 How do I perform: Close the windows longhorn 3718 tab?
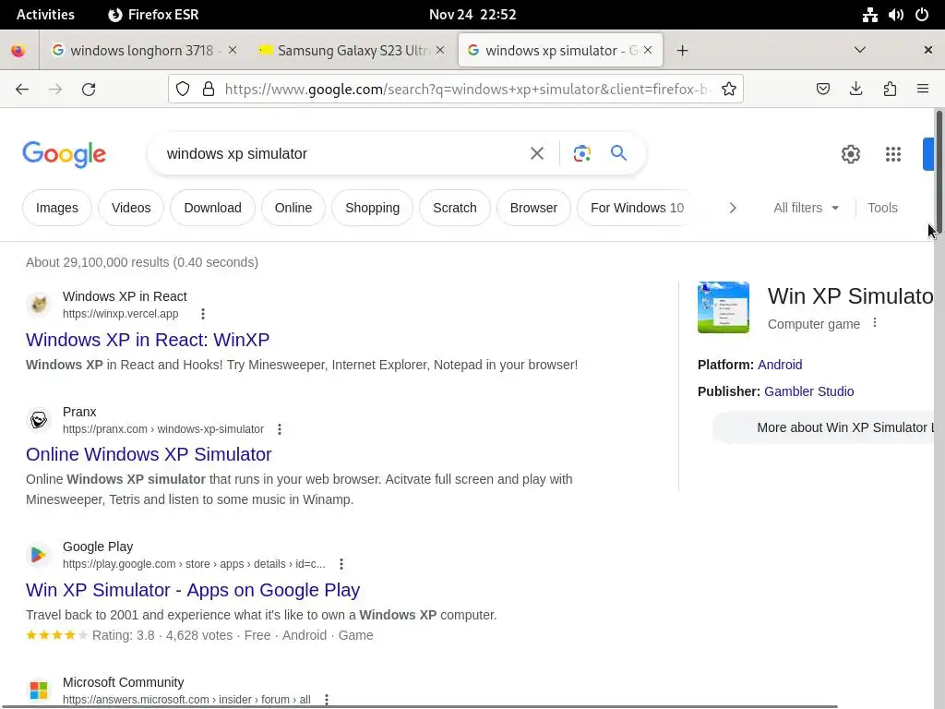233,50
